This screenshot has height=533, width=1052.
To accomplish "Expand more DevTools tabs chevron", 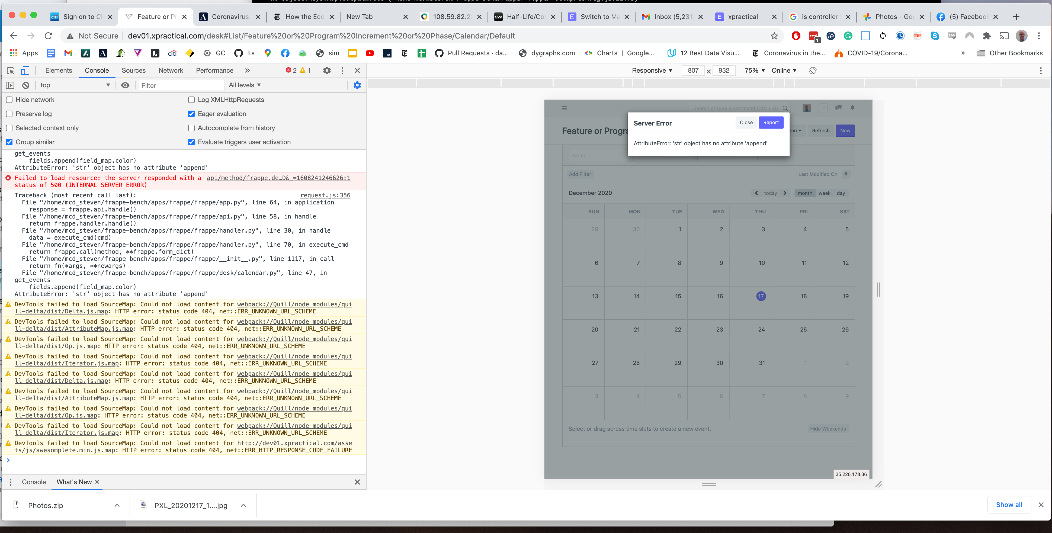I will click(247, 70).
